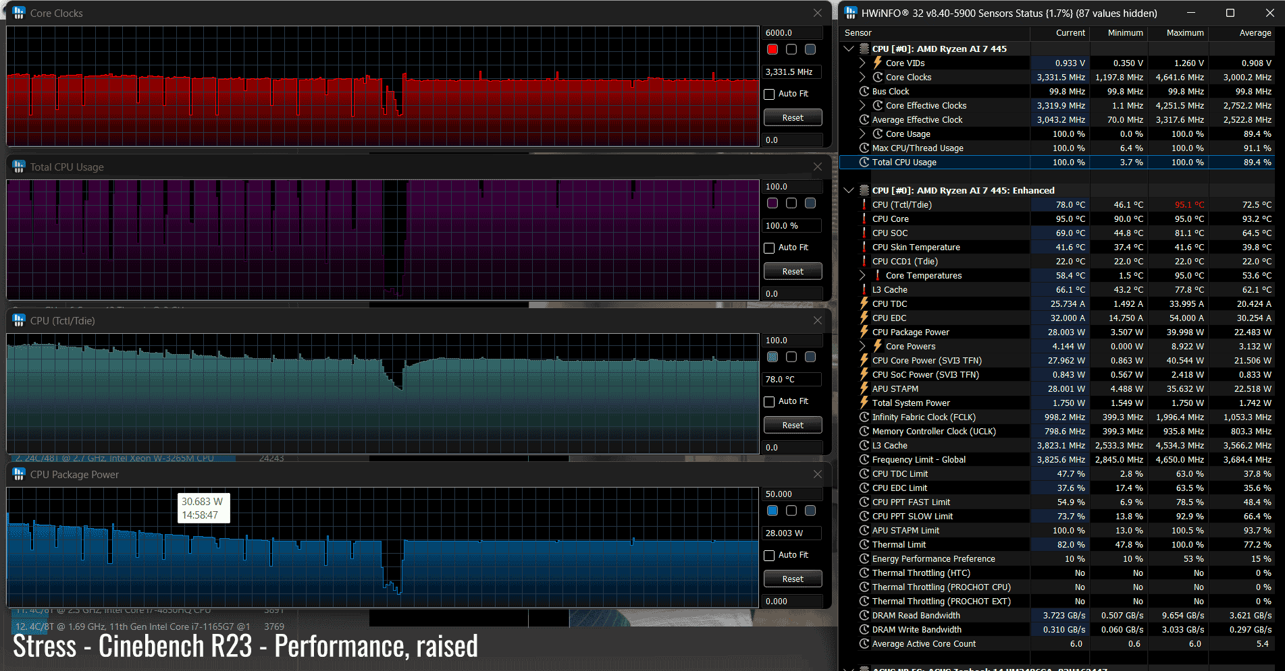Click the lightning icon beside APU STAPM
1285x671 pixels.
click(x=864, y=388)
